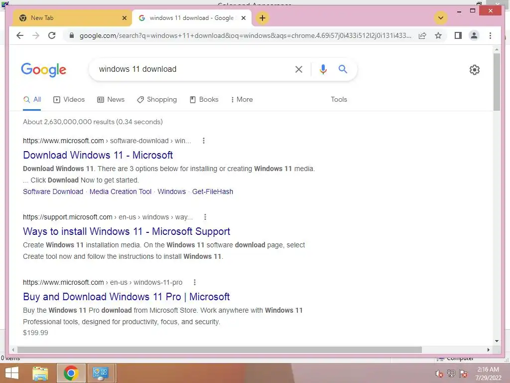Open Ways to install Windows 11 result
Image resolution: width=510 pixels, height=383 pixels.
pyautogui.click(x=127, y=231)
